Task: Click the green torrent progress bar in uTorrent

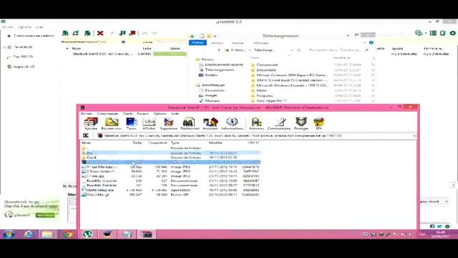Action: tap(170, 54)
